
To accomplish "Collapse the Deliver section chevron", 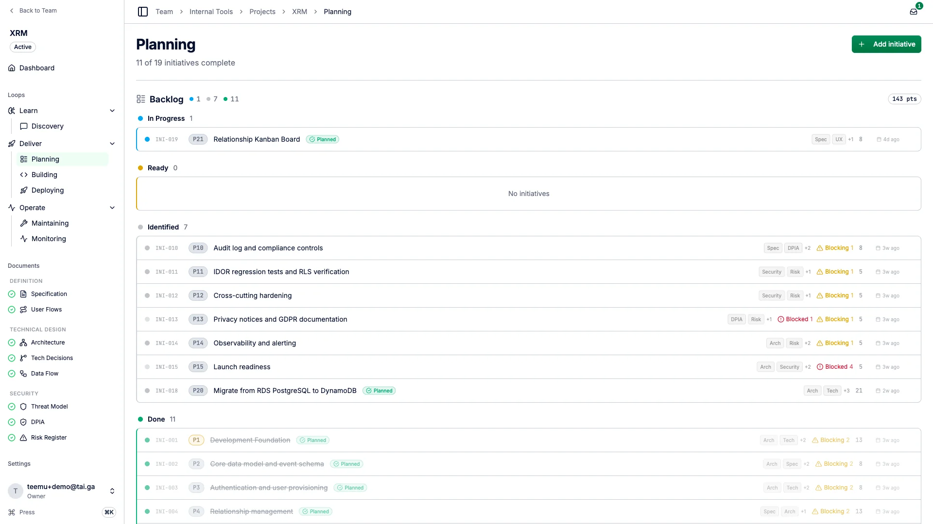I will pyautogui.click(x=112, y=144).
